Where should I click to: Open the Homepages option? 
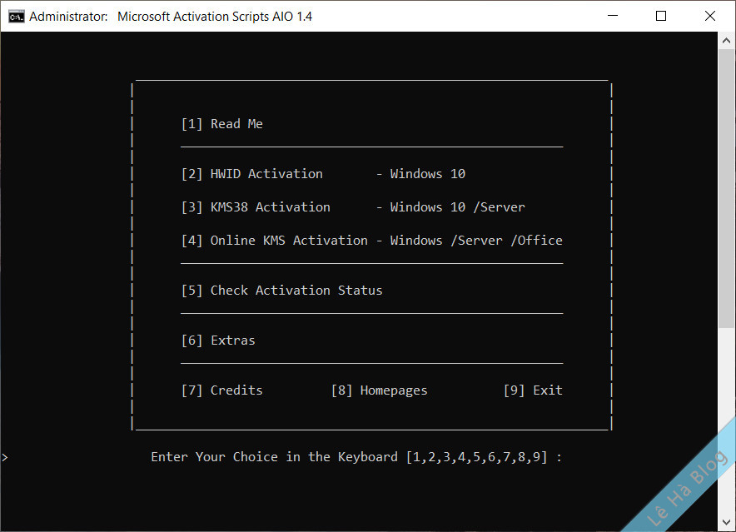(380, 390)
